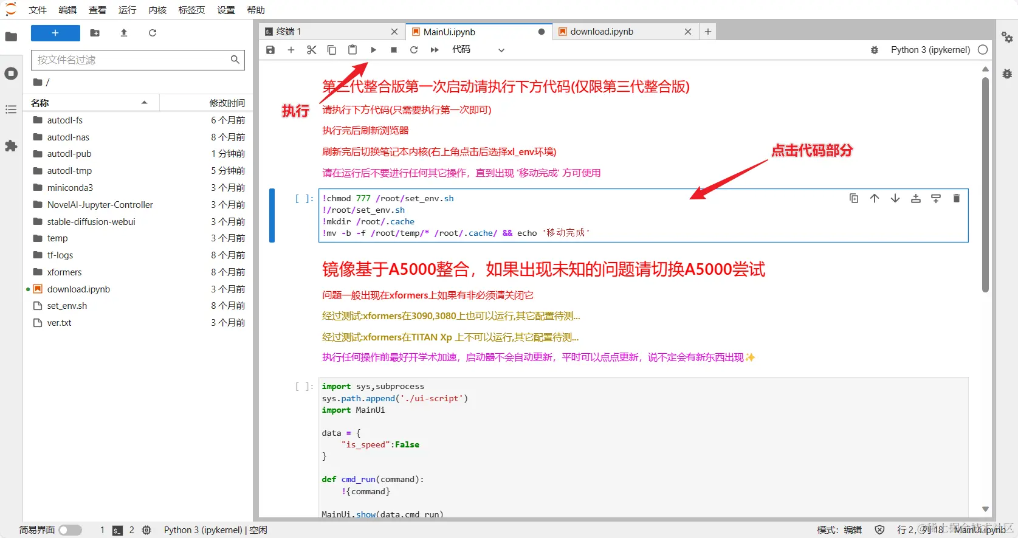Switch kernel via Python 3 (ipykernel) button
This screenshot has width=1018, height=538.
(930, 50)
